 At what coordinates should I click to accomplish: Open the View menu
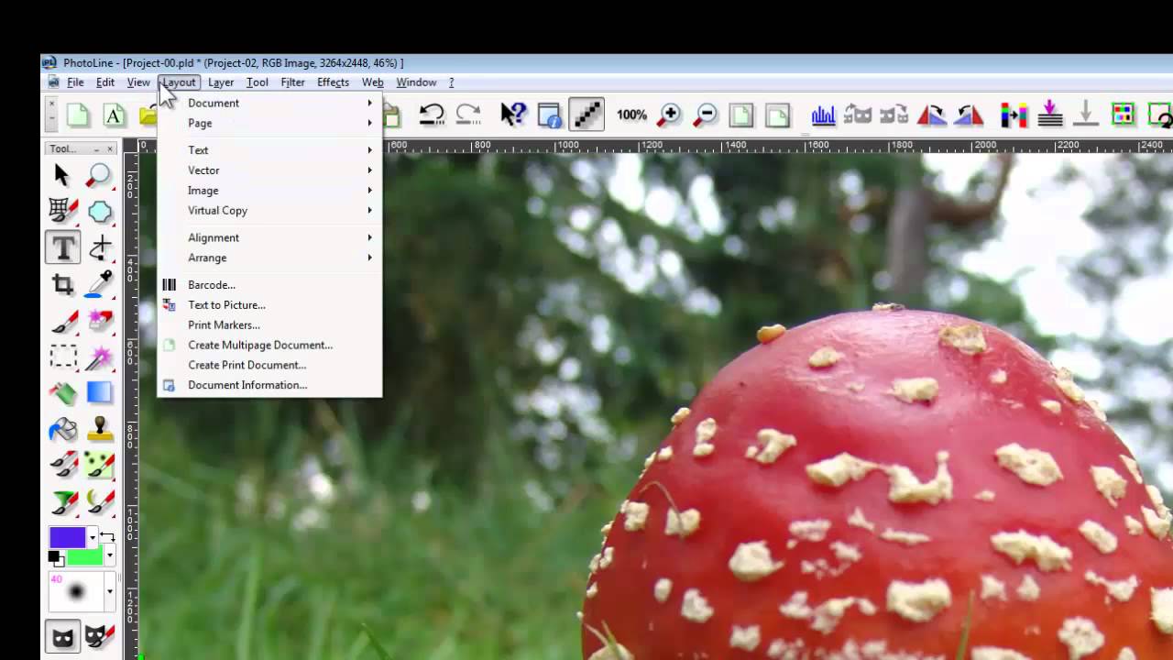click(138, 82)
